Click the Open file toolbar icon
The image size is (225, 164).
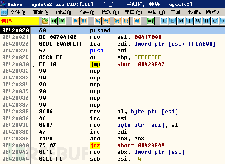pyautogui.click(x=45, y=21)
